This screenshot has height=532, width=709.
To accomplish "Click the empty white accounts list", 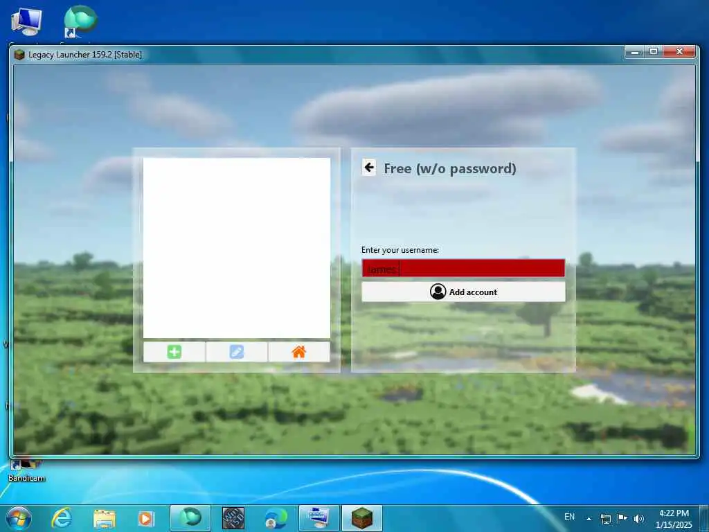I will coord(237,247).
